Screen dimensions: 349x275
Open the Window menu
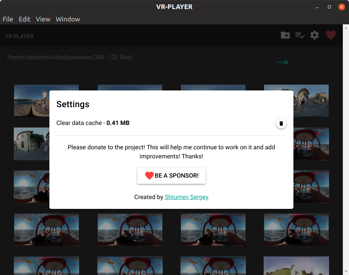(68, 19)
